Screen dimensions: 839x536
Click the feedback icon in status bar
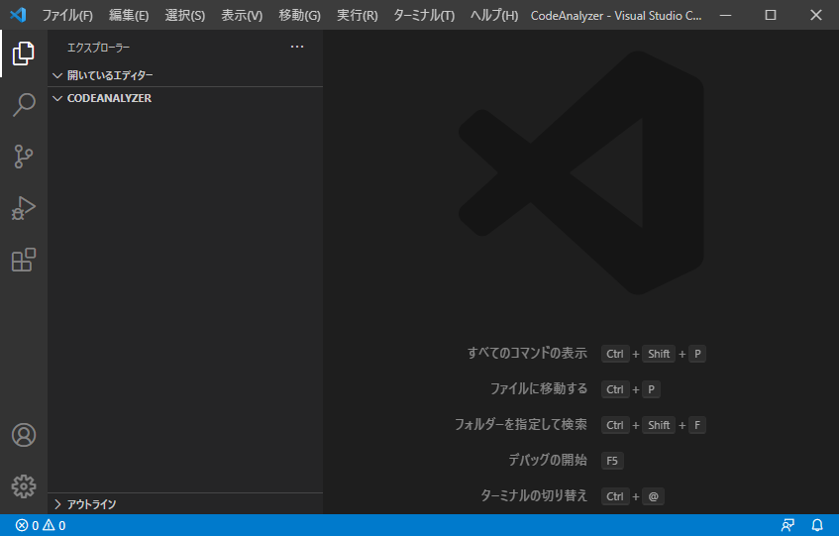pyautogui.click(x=787, y=525)
